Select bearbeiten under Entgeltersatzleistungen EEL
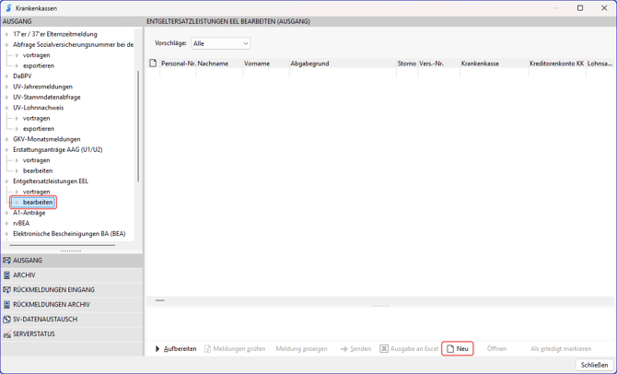 pyautogui.click(x=38, y=202)
